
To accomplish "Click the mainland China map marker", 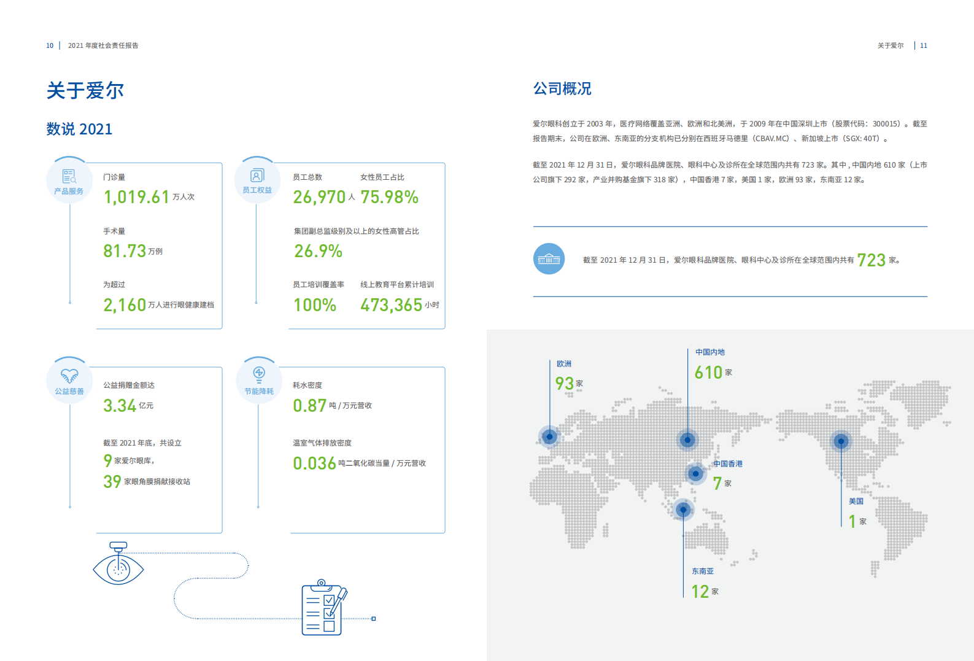I will (687, 440).
